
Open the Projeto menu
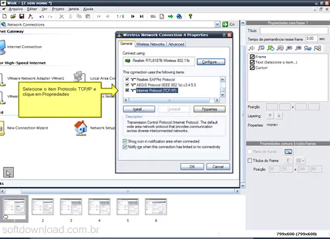tap(58, 9)
